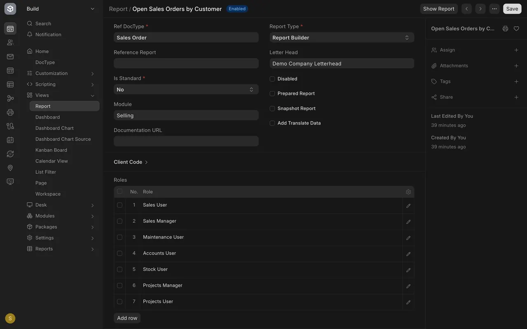Image resolution: width=527 pixels, height=329 pixels.
Task: Go to next document arrow
Action: (480, 9)
